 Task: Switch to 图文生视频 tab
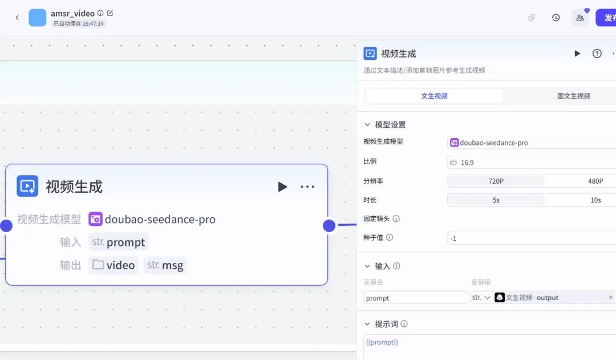tap(574, 96)
